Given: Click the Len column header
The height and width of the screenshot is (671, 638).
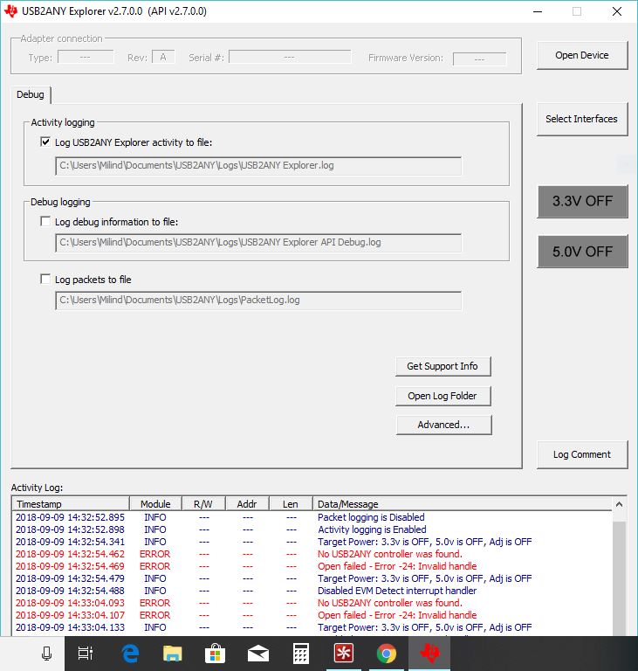Looking at the screenshot, I should pyautogui.click(x=291, y=503).
